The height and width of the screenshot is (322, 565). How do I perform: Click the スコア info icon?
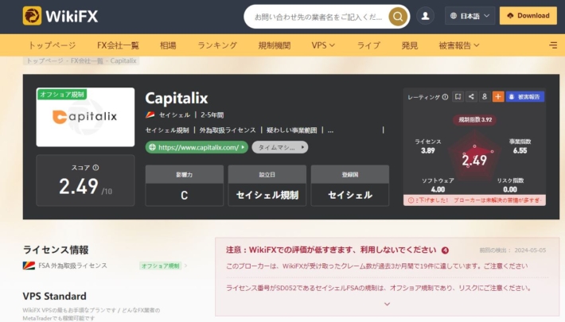[x=95, y=168]
